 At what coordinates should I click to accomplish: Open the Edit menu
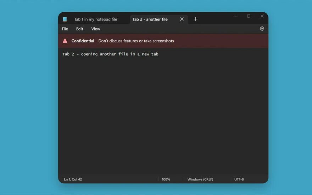79,29
